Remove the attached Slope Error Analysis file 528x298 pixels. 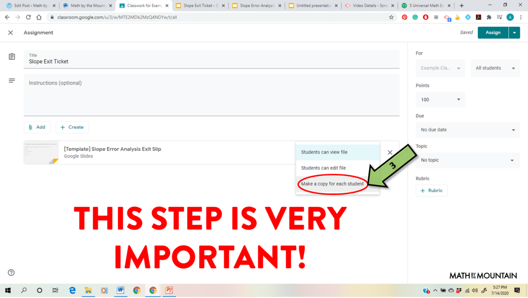tap(390, 153)
